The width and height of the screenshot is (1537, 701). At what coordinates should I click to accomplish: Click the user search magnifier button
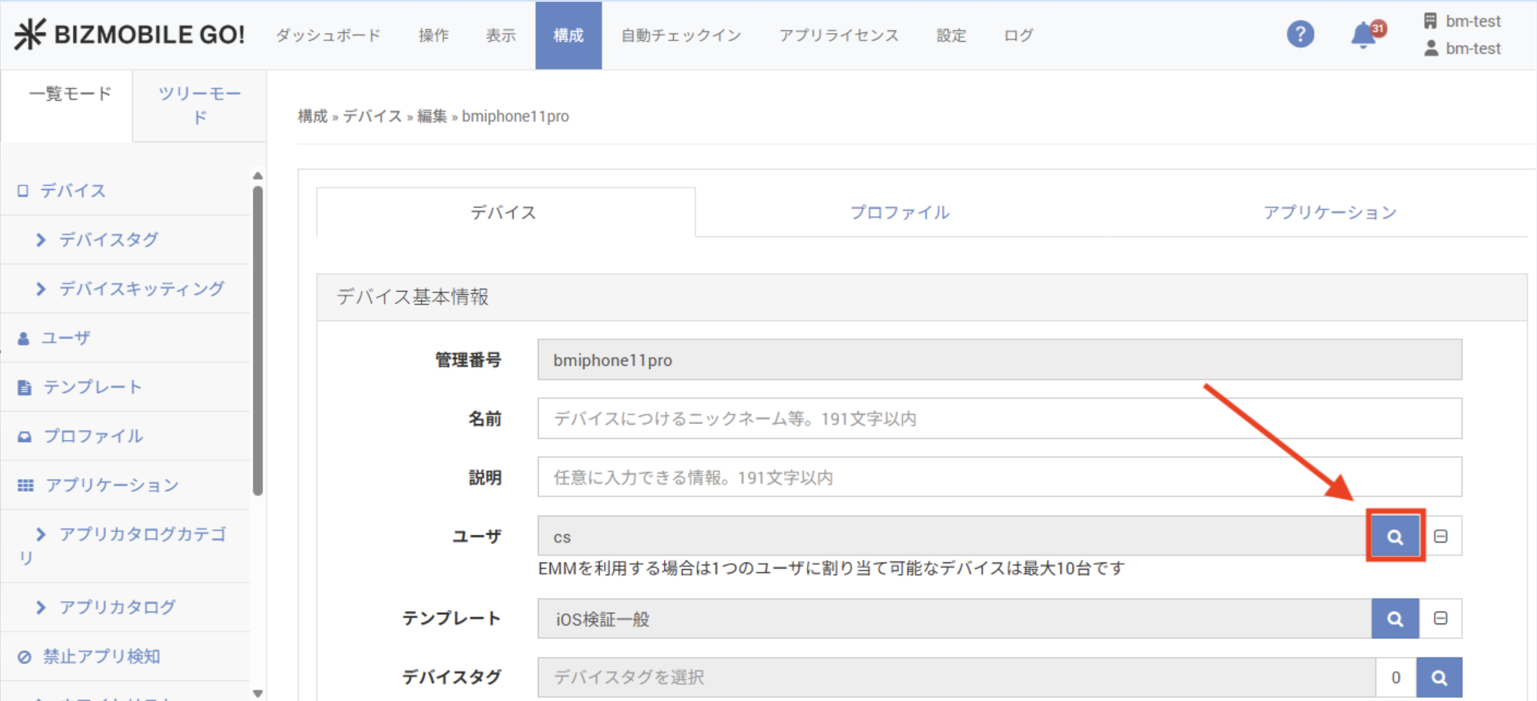1395,536
